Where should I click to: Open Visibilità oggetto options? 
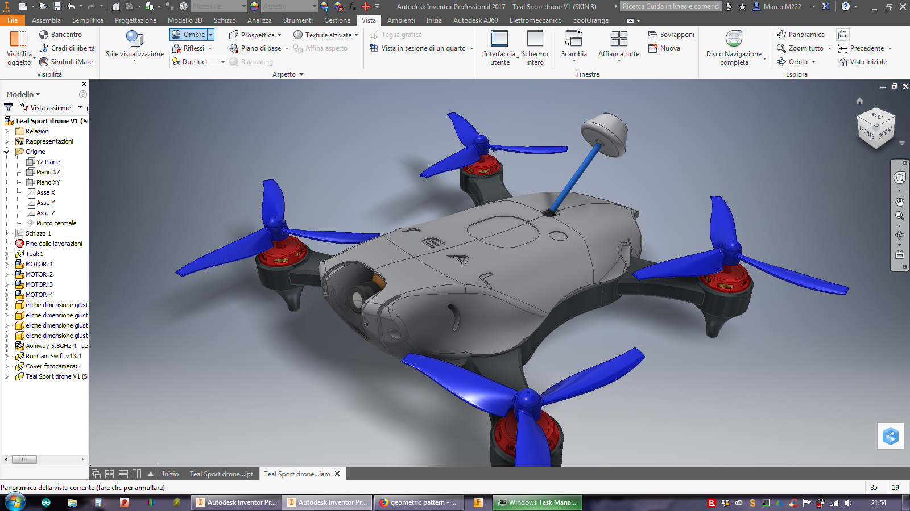(19, 48)
